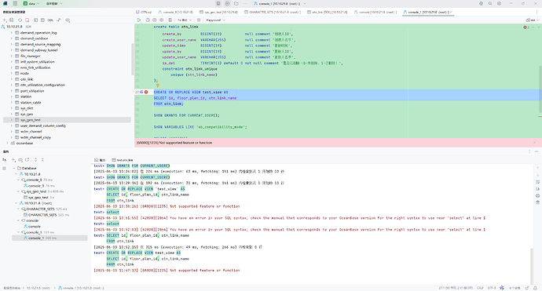Expand the otn_link table node
Viewport: 542px width, 291px height.
[x=12, y=79]
